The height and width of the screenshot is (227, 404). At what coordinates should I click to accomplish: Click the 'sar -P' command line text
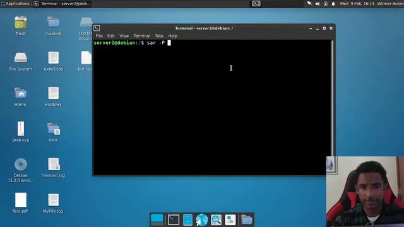pos(156,43)
